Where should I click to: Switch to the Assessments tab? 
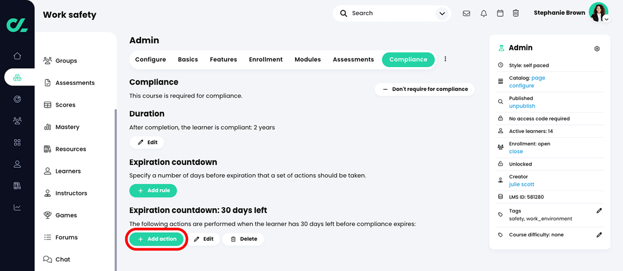point(353,60)
